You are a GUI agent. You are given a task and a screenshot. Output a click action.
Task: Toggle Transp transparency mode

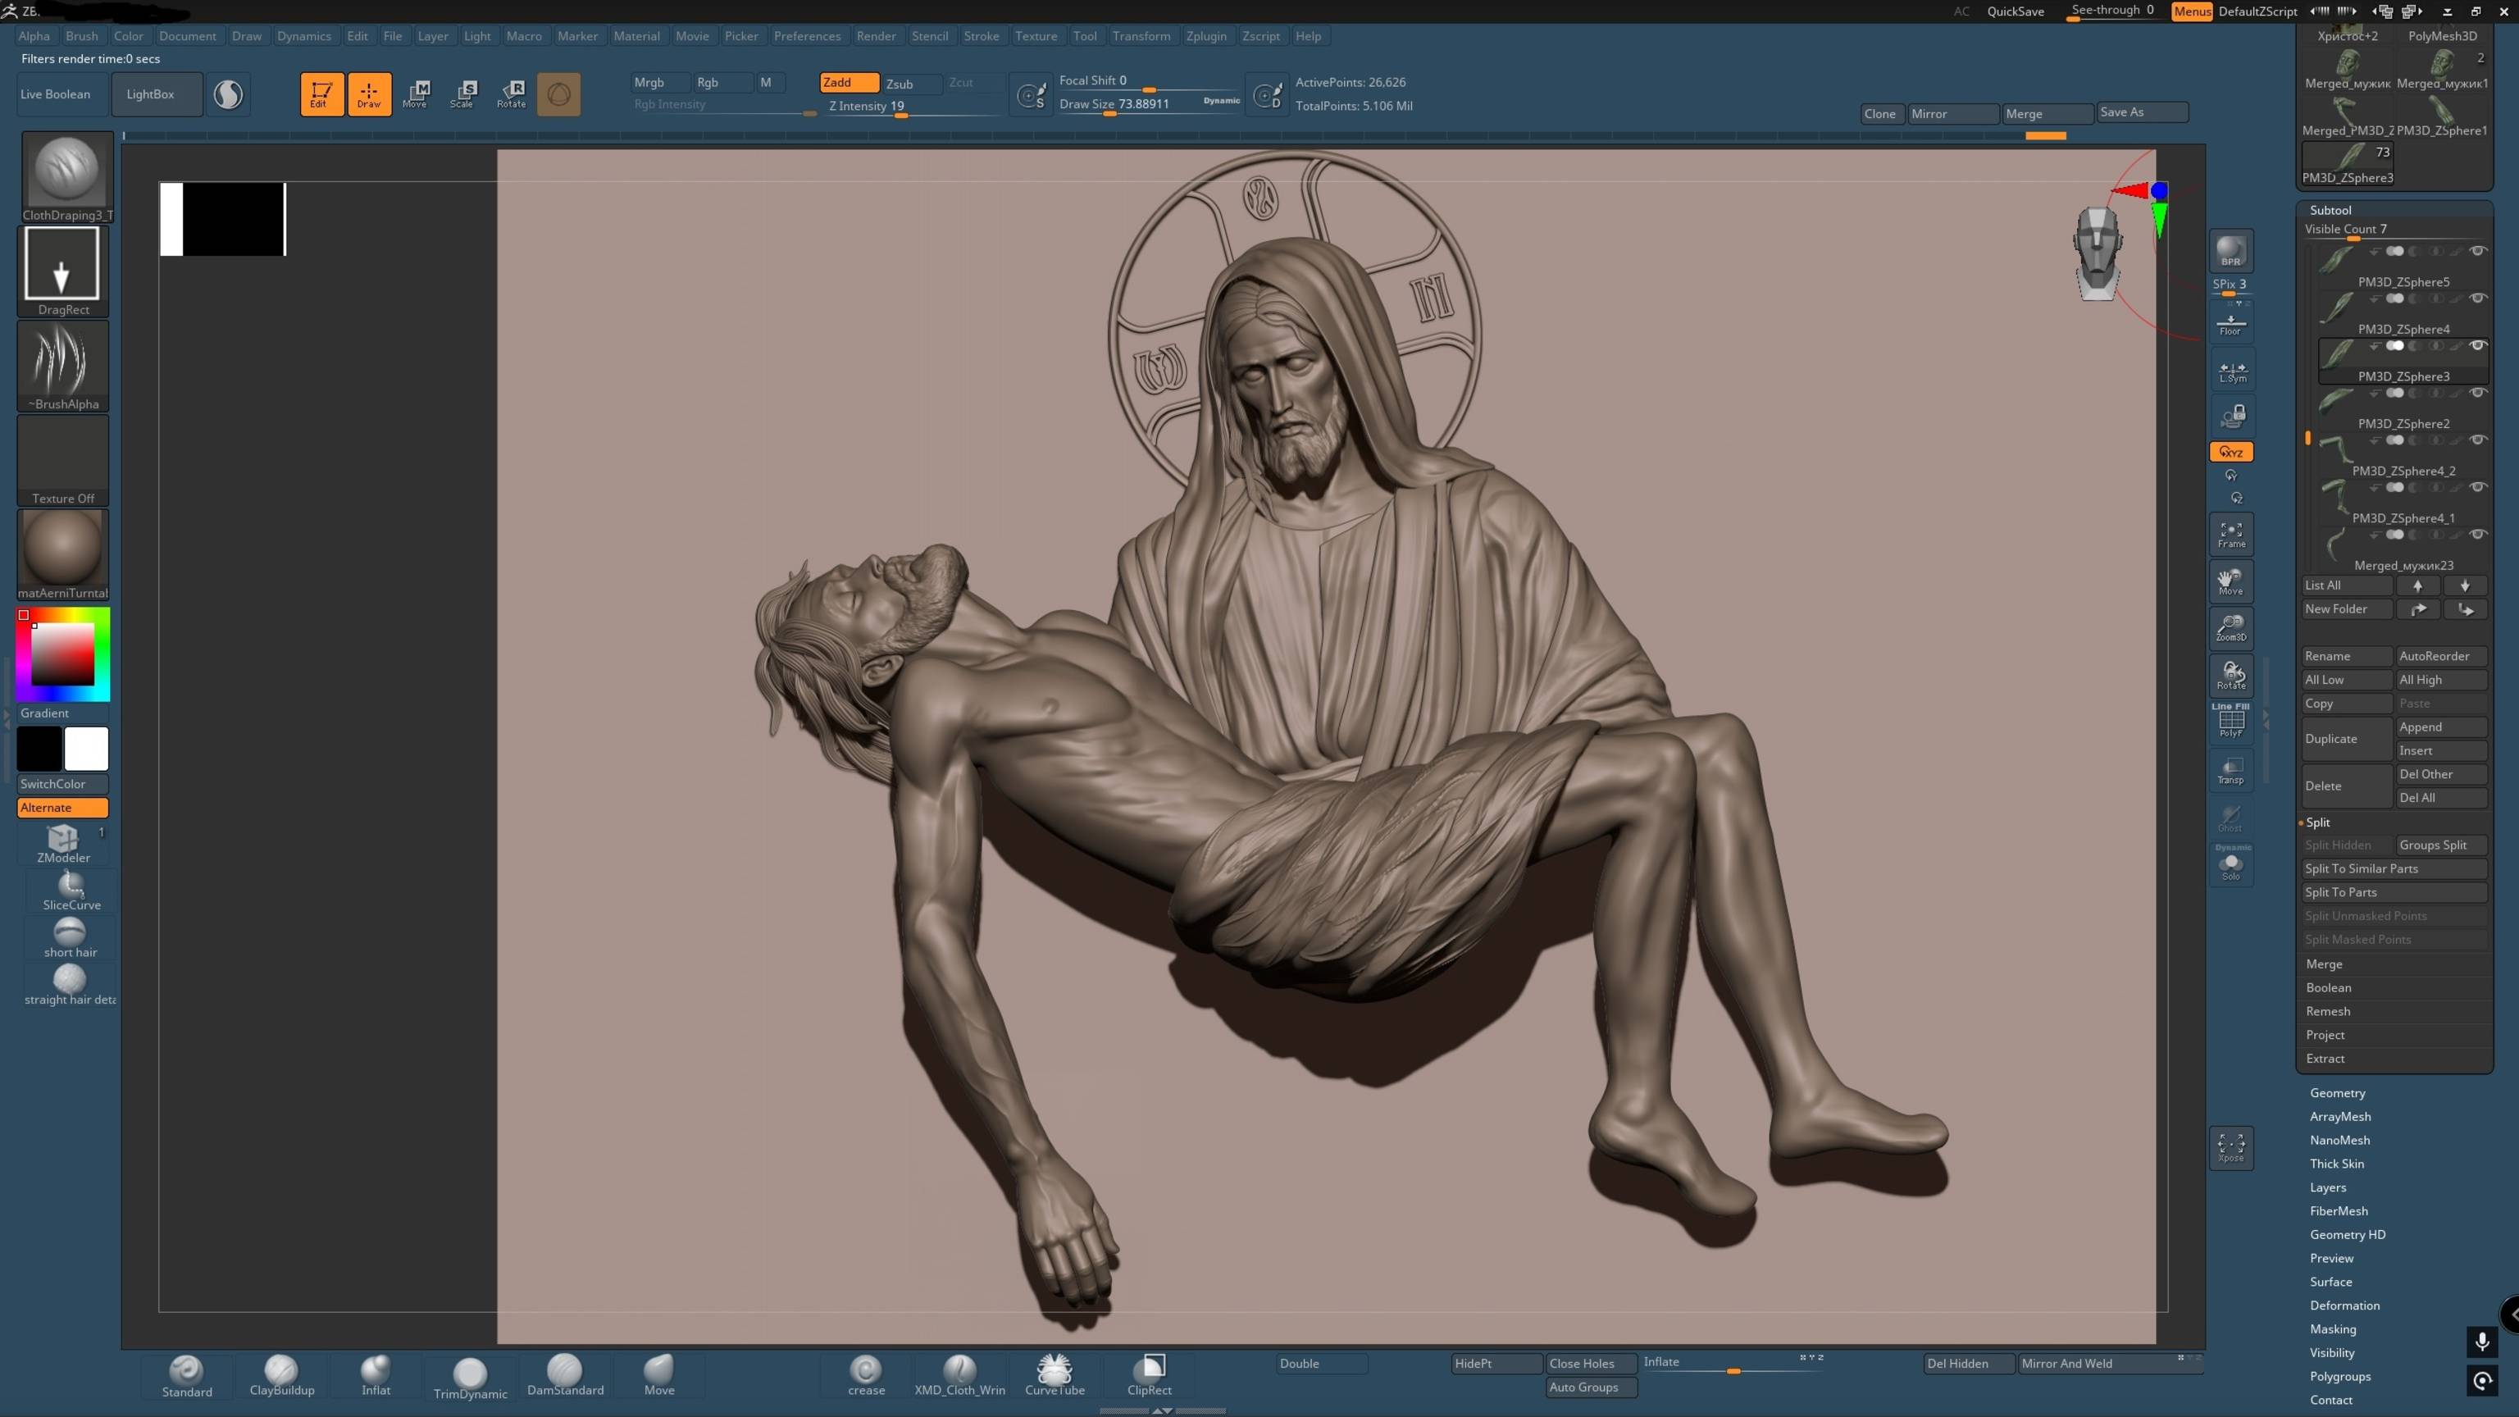pyautogui.click(x=2230, y=770)
